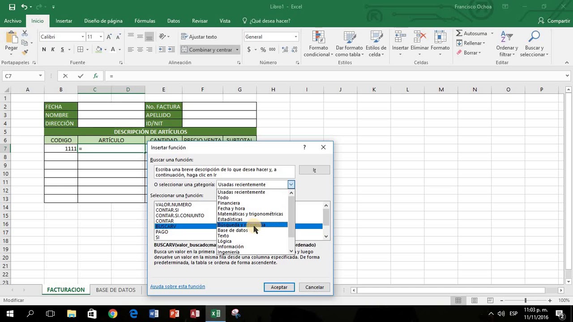The width and height of the screenshot is (573, 322).
Task: Click the zoom slider in the status bar
Action: point(526,301)
